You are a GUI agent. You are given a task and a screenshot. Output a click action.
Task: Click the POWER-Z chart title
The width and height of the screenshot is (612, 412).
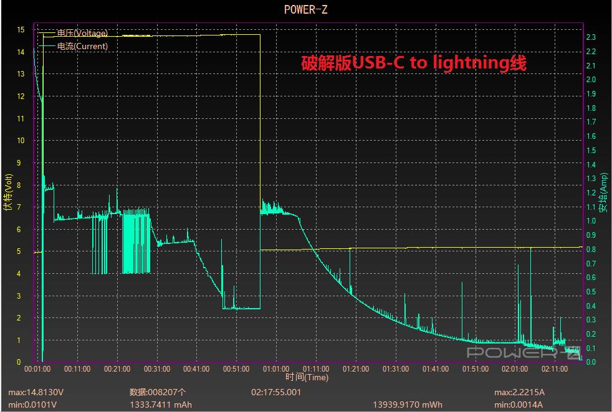(x=305, y=9)
